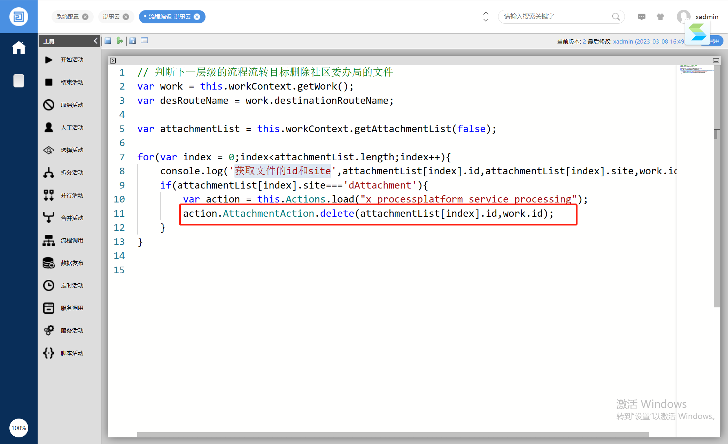
Task: Focus the search keyword input field
Action: (x=556, y=17)
